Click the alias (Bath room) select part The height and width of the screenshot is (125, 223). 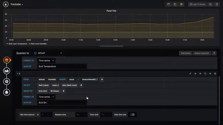(x=70, y=85)
